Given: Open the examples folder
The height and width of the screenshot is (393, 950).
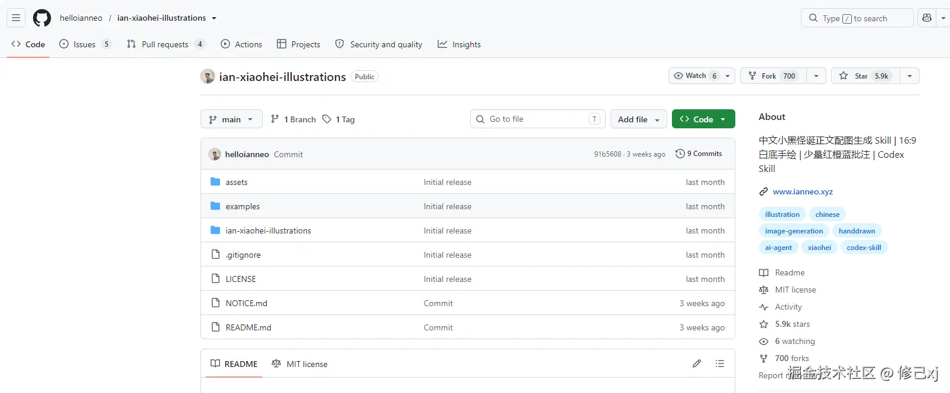Looking at the screenshot, I should point(243,206).
